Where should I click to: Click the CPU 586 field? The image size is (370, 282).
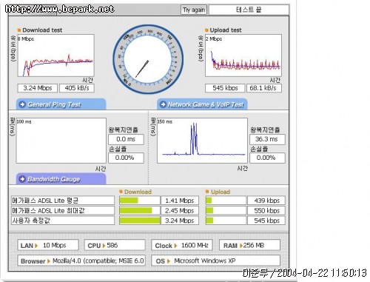pos(115,245)
